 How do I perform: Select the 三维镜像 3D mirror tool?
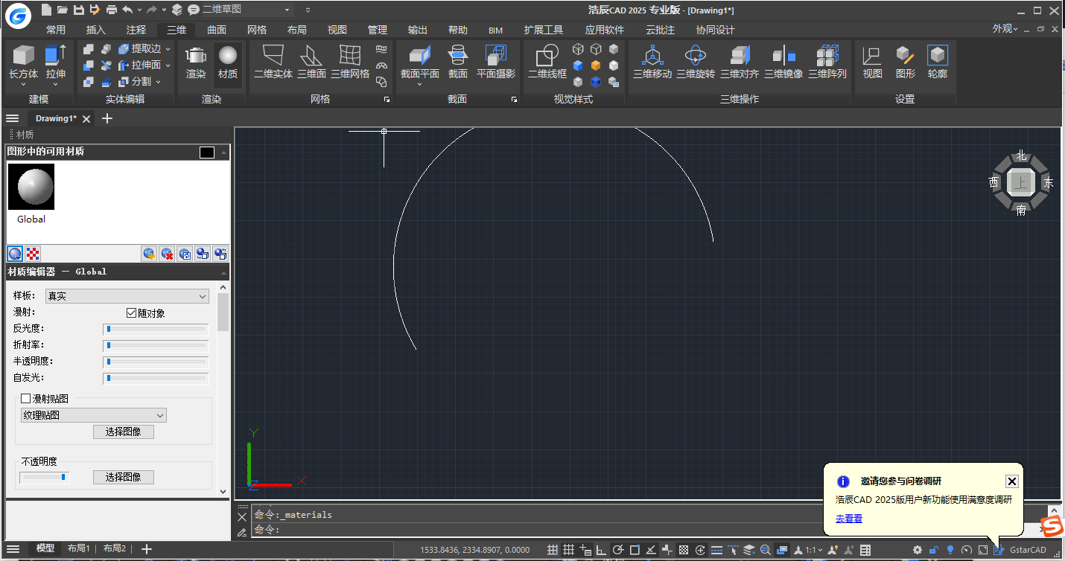783,57
